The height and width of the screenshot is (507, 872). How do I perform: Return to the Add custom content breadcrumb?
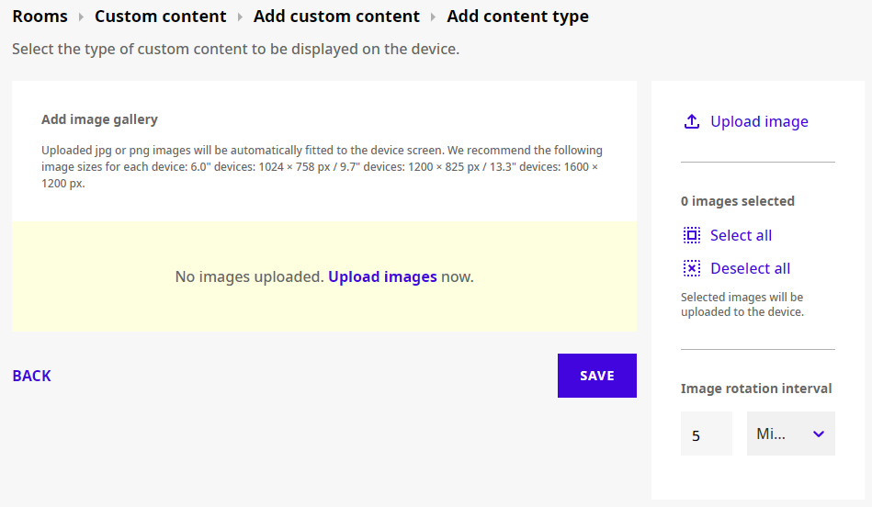(336, 17)
